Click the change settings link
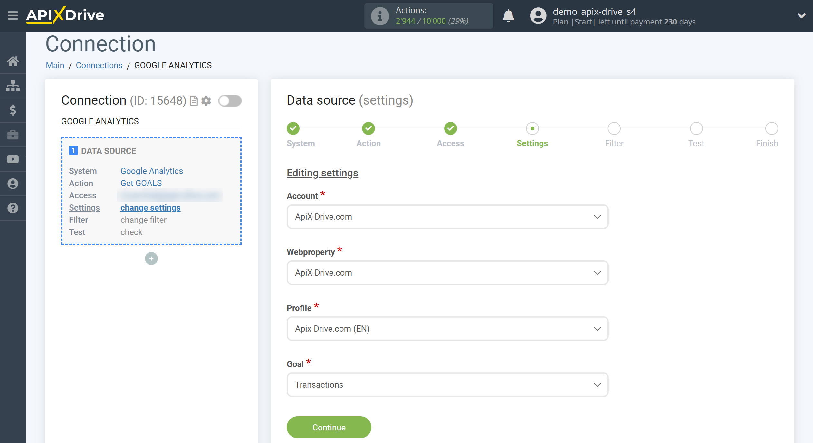813x443 pixels. [150, 208]
